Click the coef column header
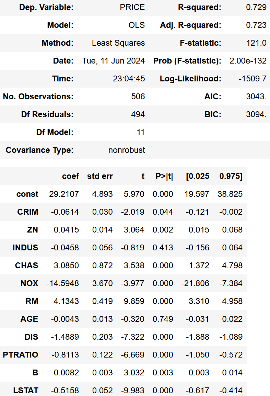 [71, 177]
